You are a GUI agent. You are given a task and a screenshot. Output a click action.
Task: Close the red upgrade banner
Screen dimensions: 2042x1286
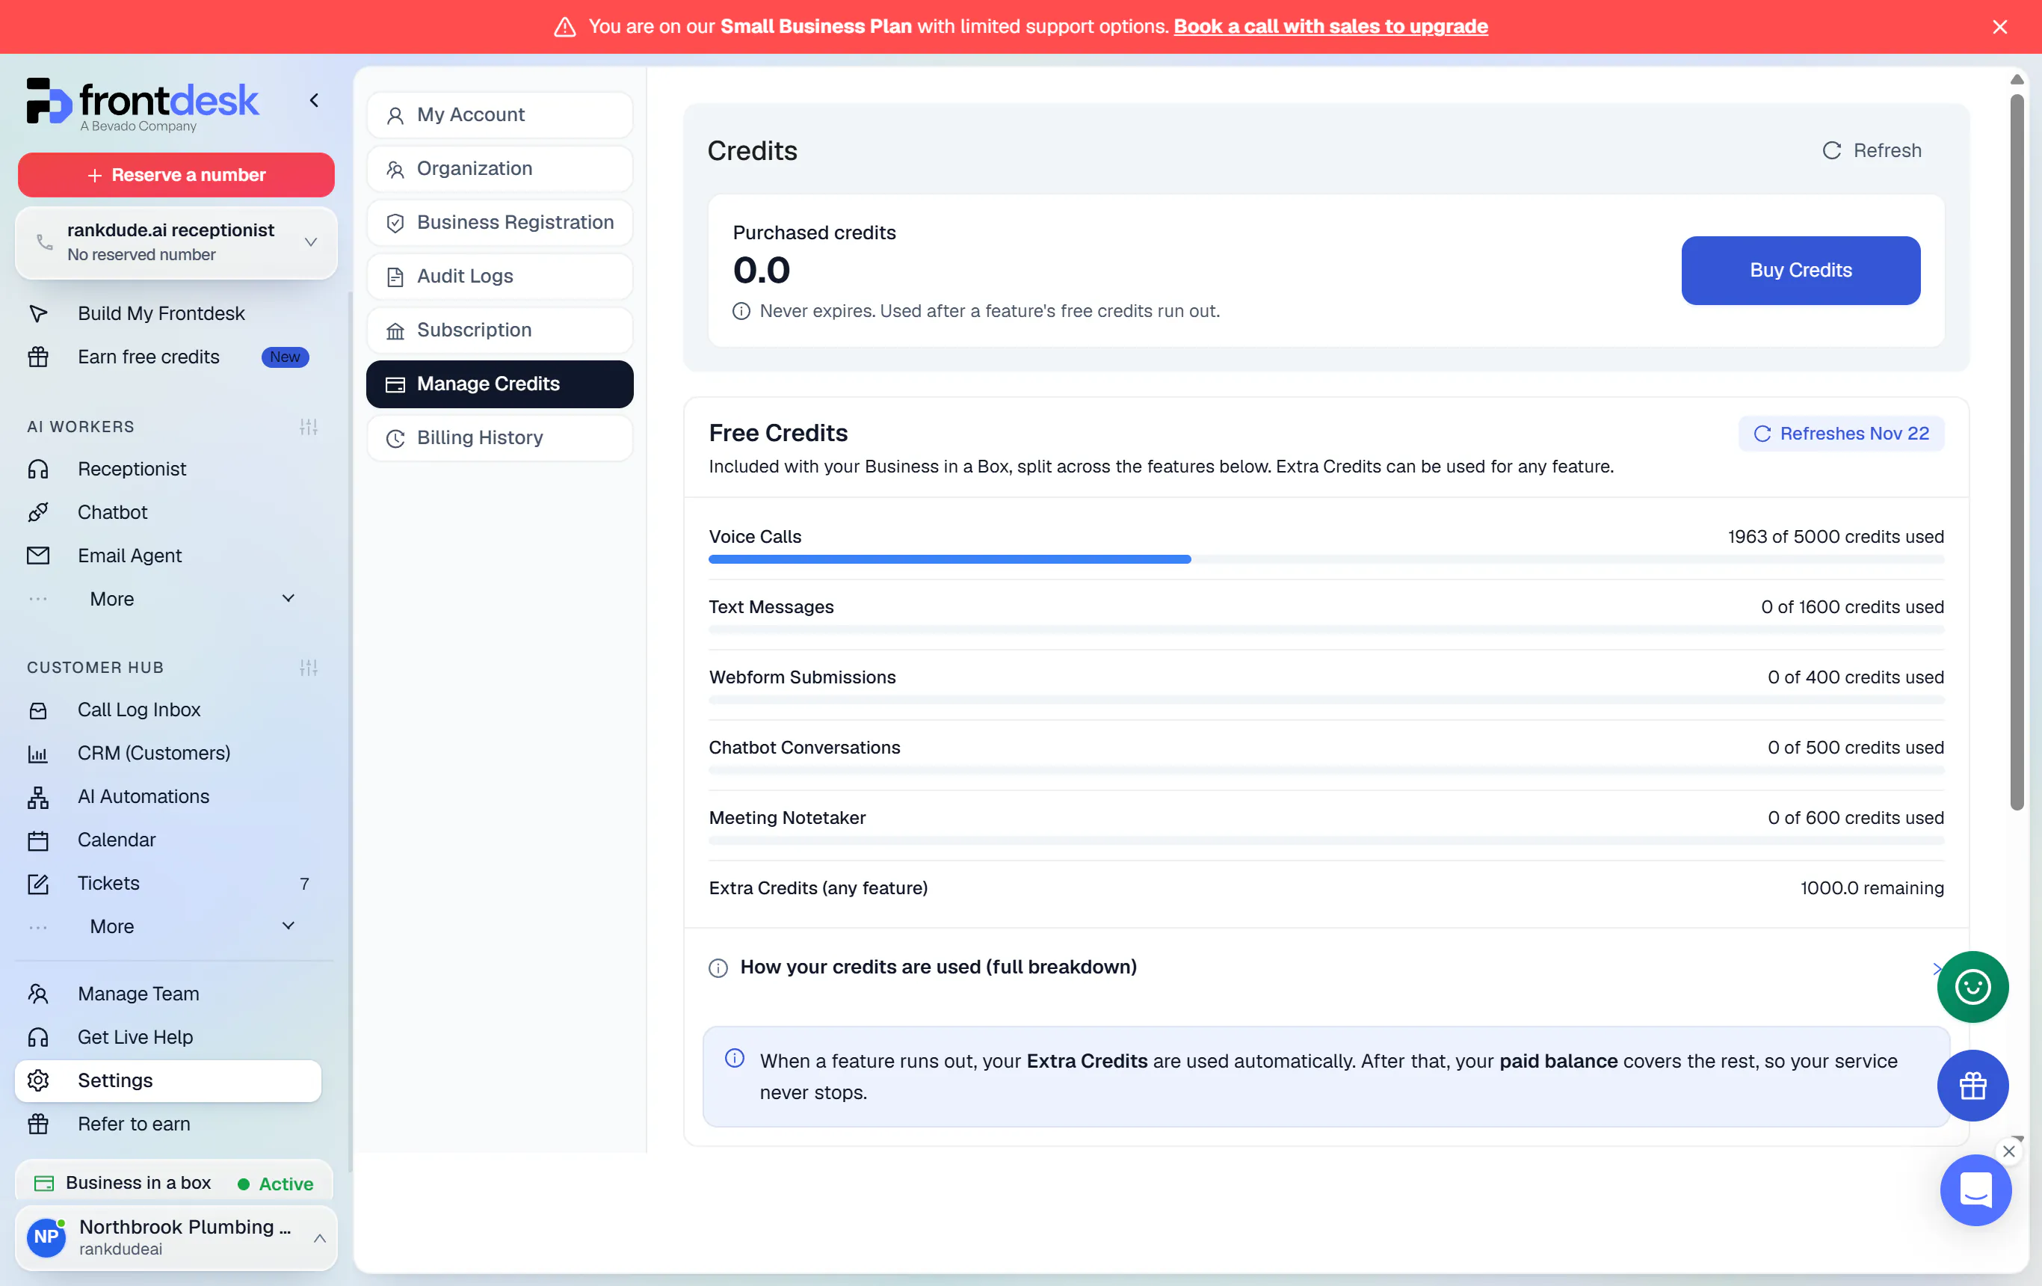(x=1999, y=27)
